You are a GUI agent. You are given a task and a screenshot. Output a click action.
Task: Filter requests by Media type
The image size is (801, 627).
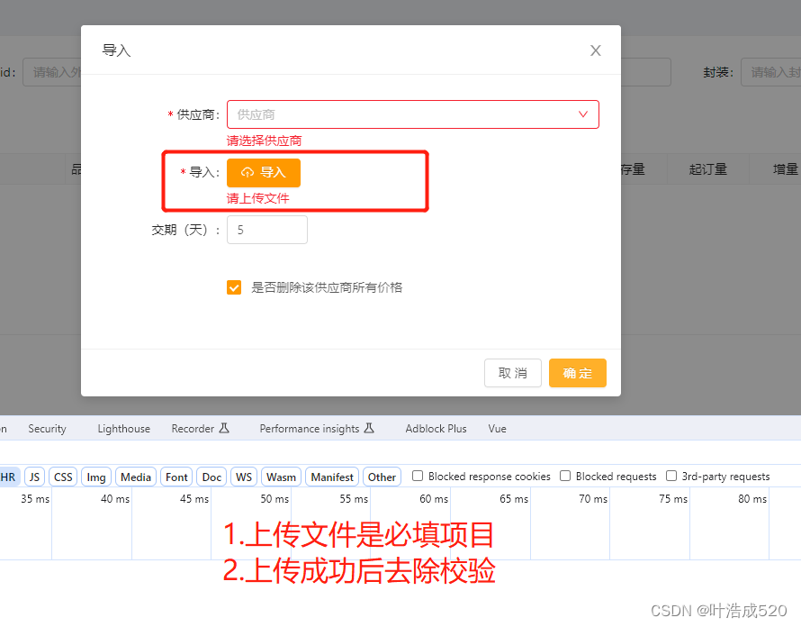pyautogui.click(x=135, y=477)
